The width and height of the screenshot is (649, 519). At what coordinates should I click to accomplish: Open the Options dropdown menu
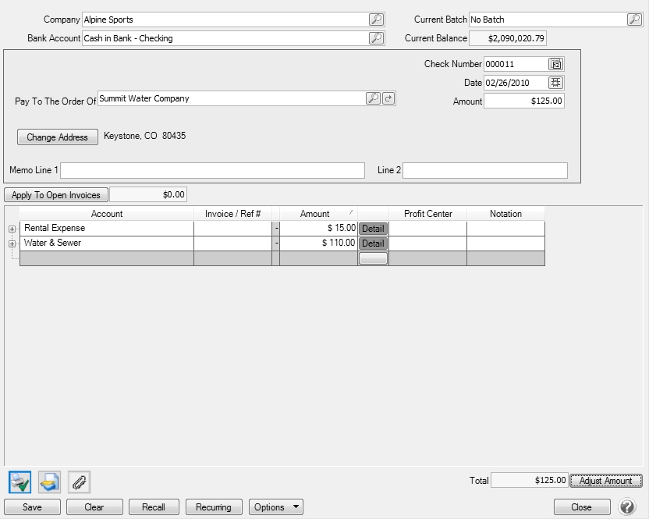tap(276, 507)
